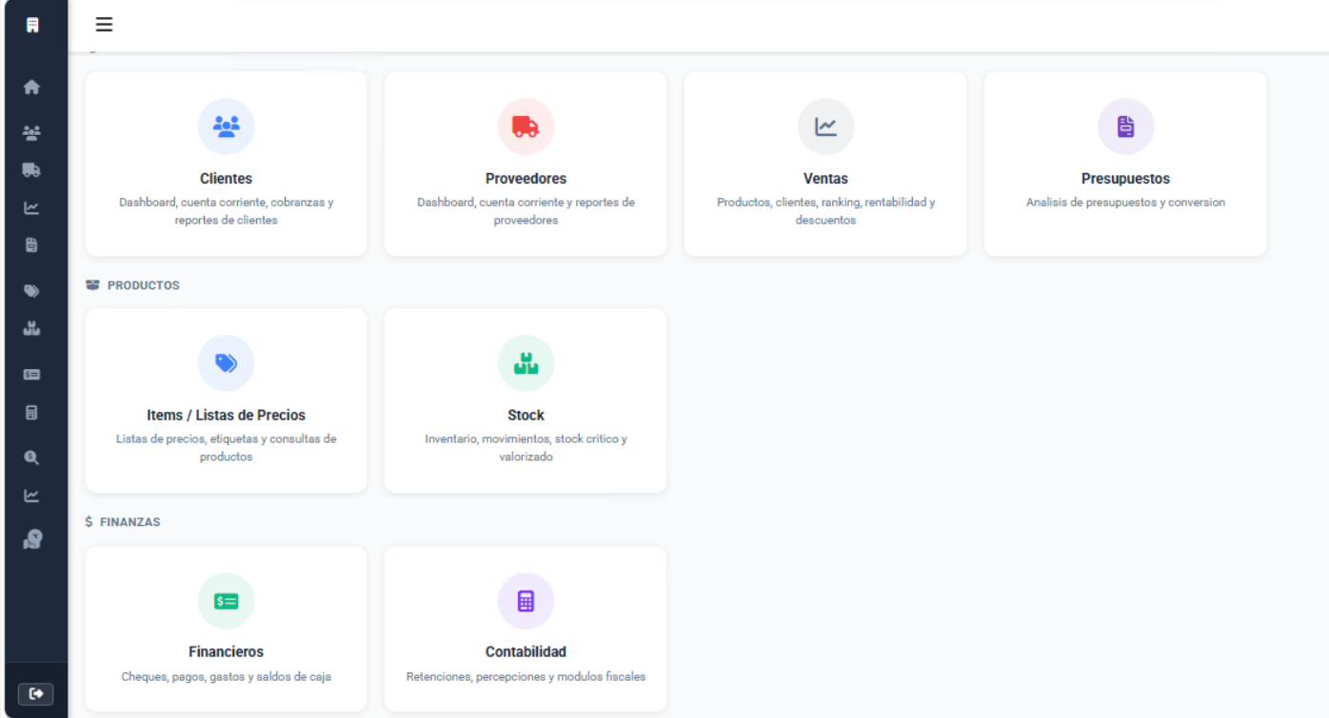Select the sidebar tags icon
The width and height of the screenshot is (1329, 718).
31,291
